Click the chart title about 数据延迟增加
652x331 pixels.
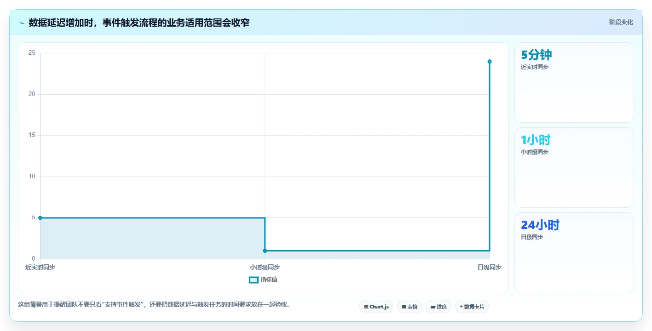(139, 23)
